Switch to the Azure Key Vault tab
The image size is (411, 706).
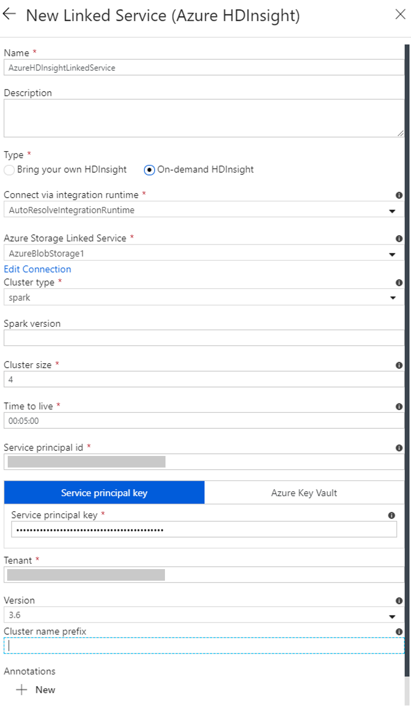pos(305,492)
